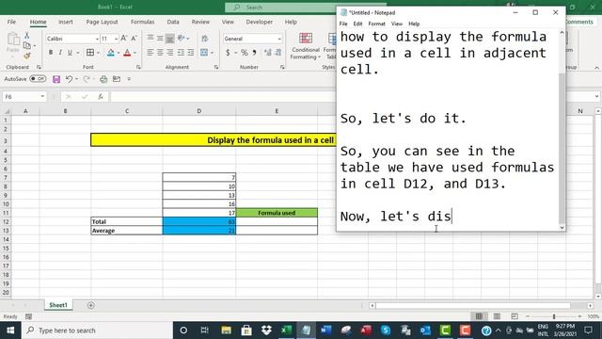The width and height of the screenshot is (602, 339).
Task: Apply Bold formatting
Action: [x=50, y=53]
